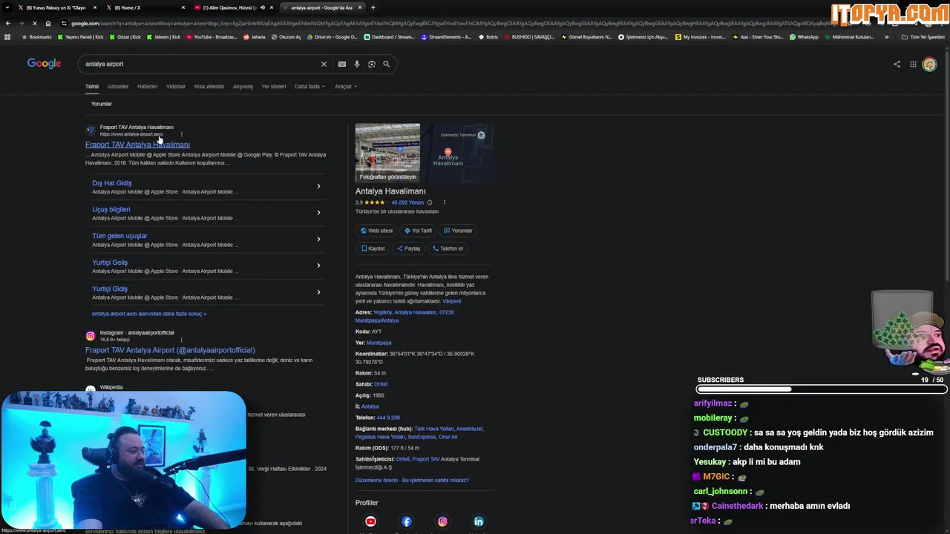
Task: Switch to the Home / X browser tab
Action: pos(145,7)
